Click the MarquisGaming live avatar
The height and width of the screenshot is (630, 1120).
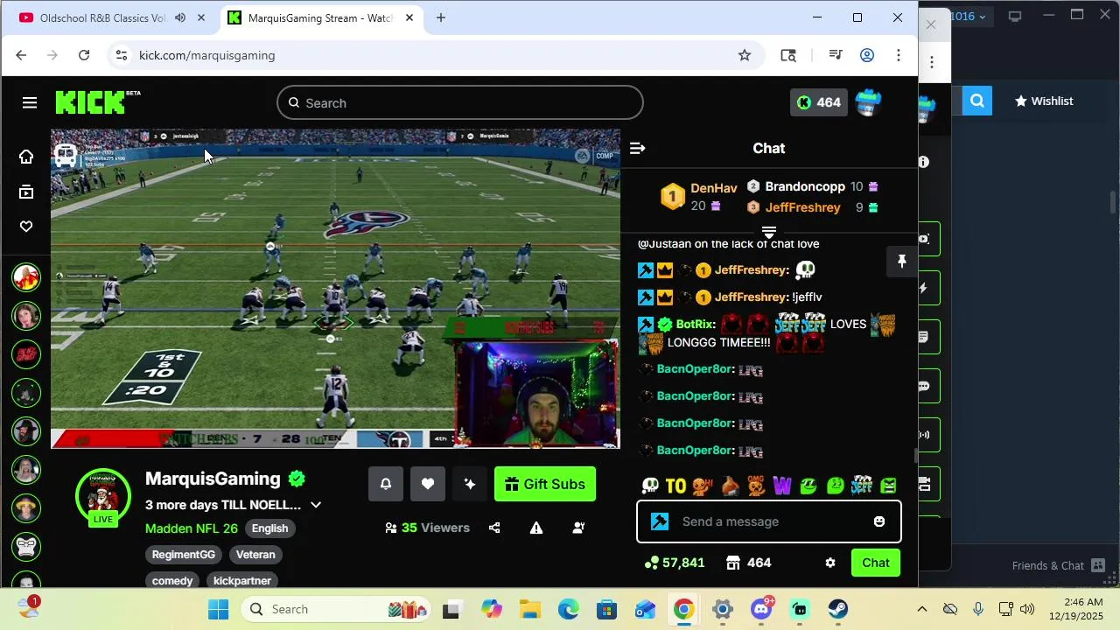pyautogui.click(x=103, y=496)
